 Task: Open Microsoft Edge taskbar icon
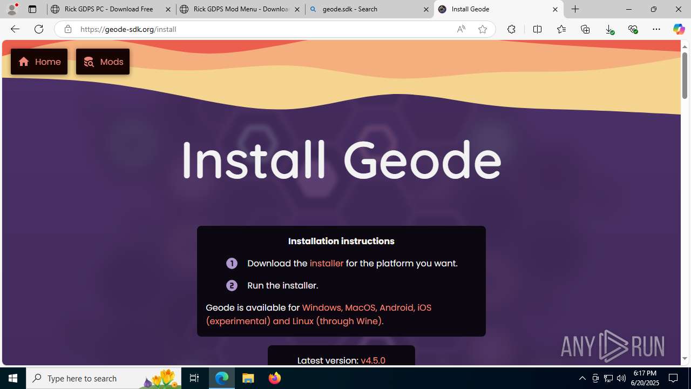coord(222,378)
